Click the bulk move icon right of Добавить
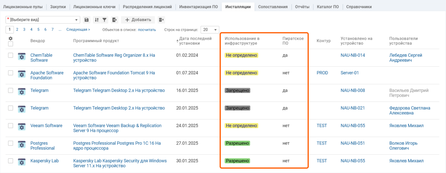 pyautogui.click(x=161, y=20)
